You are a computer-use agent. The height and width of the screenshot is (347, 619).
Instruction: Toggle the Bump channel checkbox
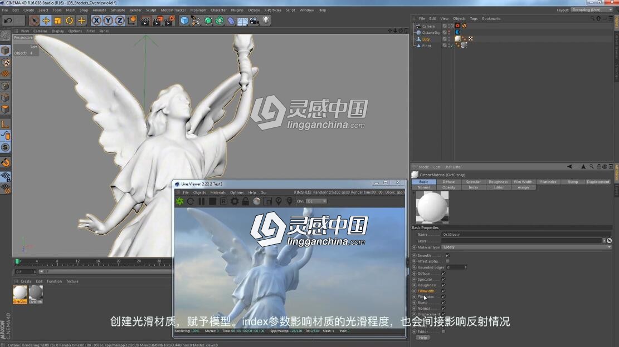click(x=443, y=303)
